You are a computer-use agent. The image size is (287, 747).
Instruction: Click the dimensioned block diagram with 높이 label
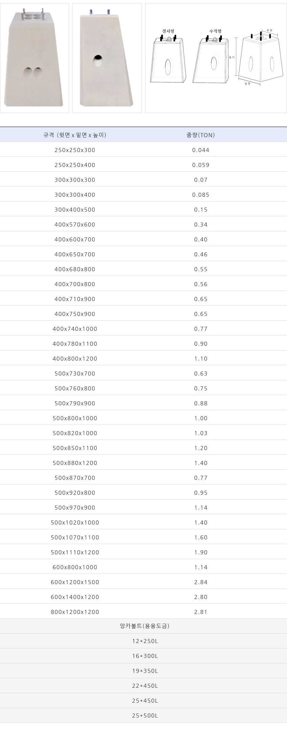259,57
